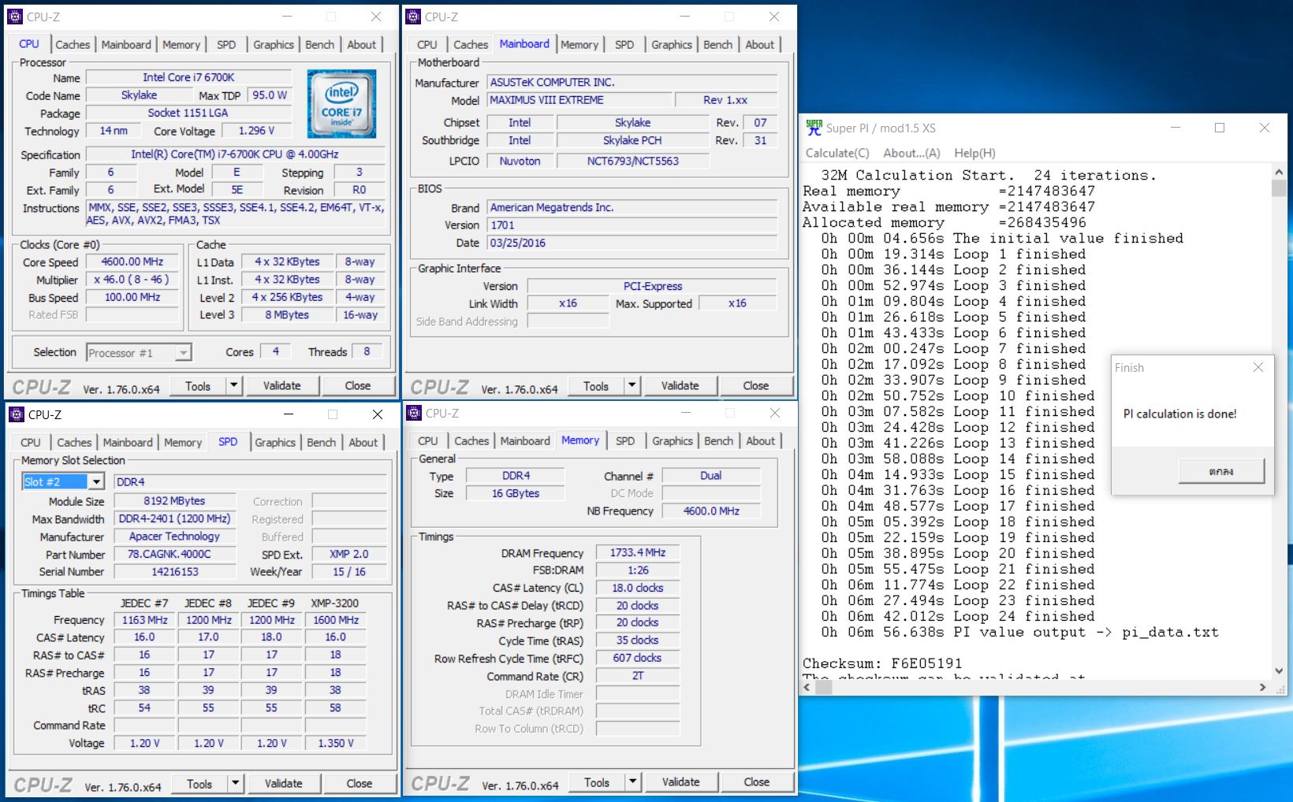Expand Tools dropdown arrow in the SPD window

pos(235,783)
